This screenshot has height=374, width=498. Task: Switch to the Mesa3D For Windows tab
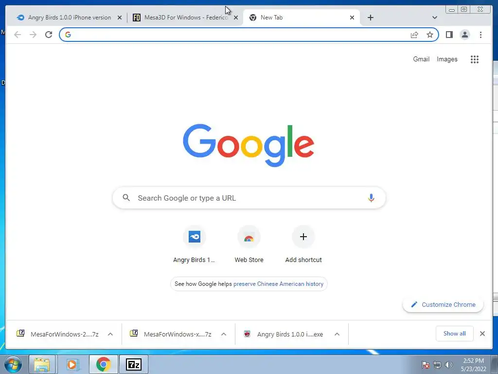pyautogui.click(x=185, y=18)
